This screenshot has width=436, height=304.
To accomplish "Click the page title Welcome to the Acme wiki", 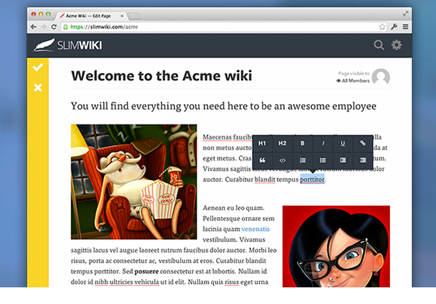I will [162, 76].
